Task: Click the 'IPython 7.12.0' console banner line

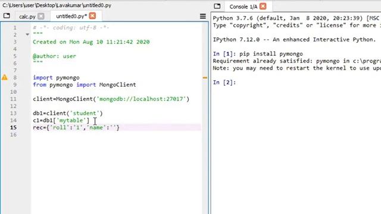Action: [x=294, y=40]
